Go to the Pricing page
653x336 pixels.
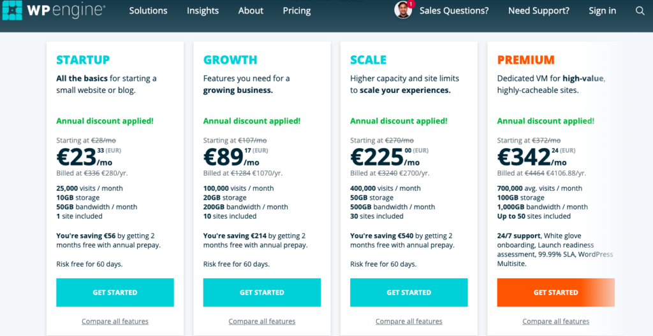(297, 11)
